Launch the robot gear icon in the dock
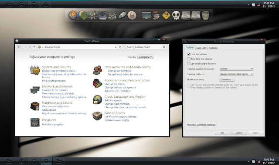Image resolution: width=279 pixels, height=165 pixels. coord(92,16)
